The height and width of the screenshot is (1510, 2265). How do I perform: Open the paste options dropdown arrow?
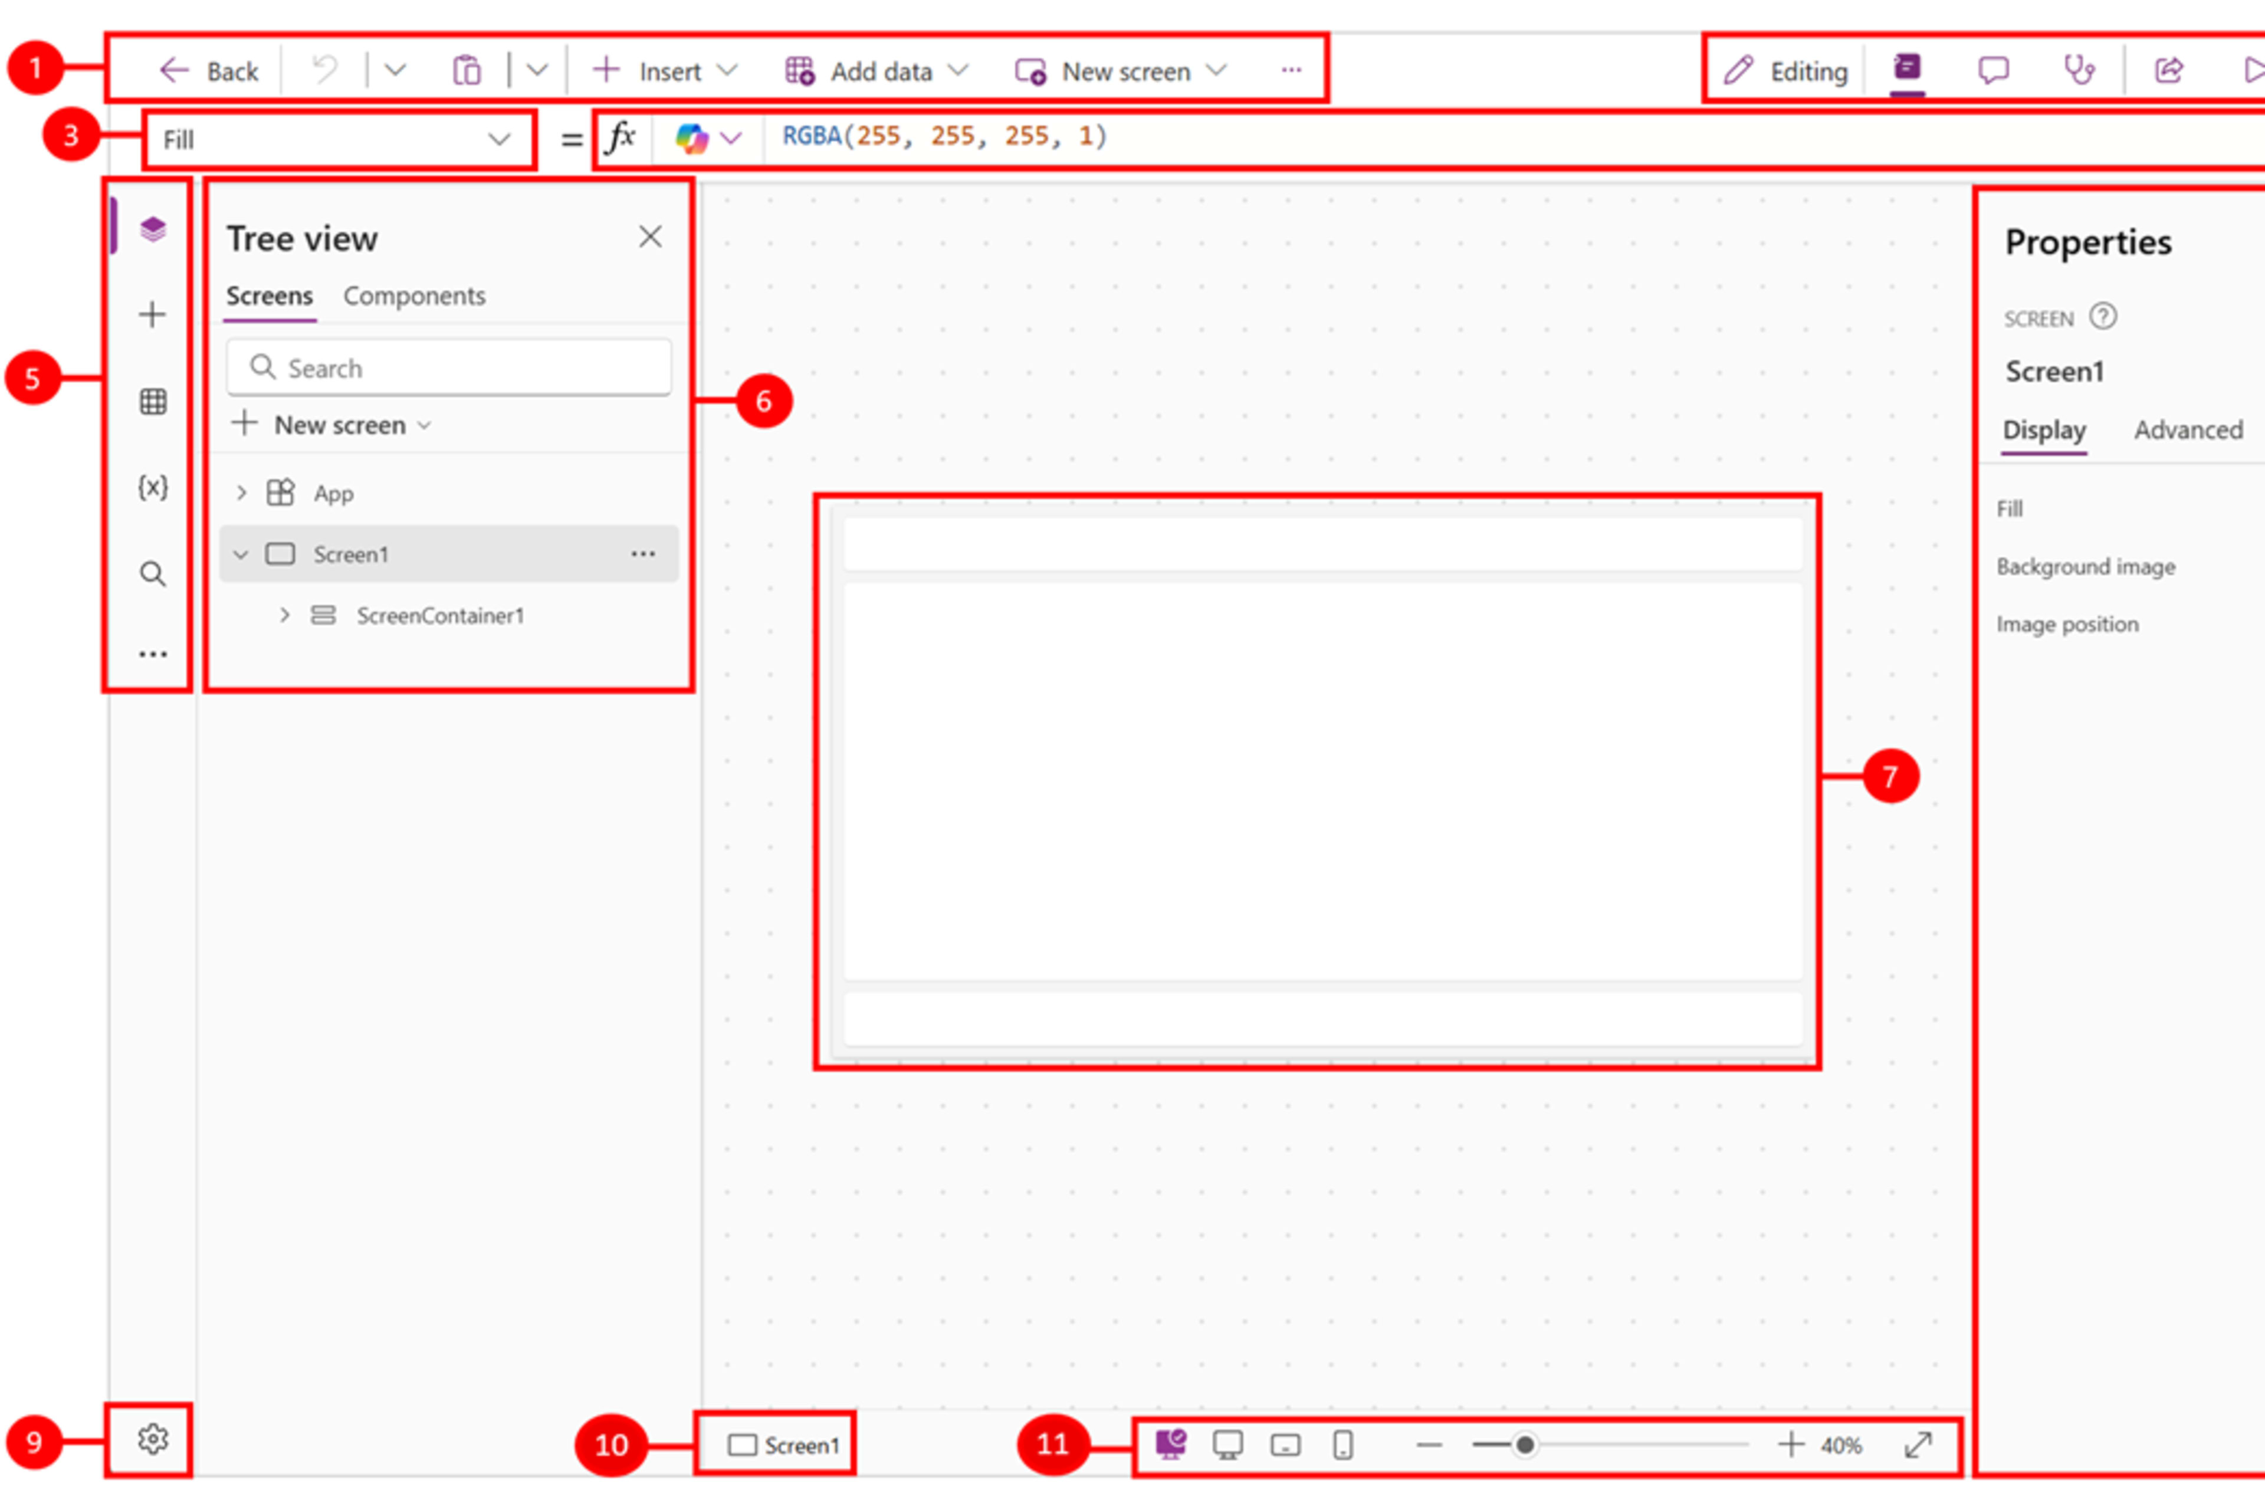coord(537,70)
